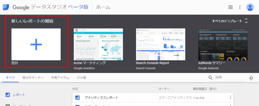Image resolution: width=259 pixels, height=106 pixels.
Task: Click the user account avatar
Action: click(x=250, y=7)
